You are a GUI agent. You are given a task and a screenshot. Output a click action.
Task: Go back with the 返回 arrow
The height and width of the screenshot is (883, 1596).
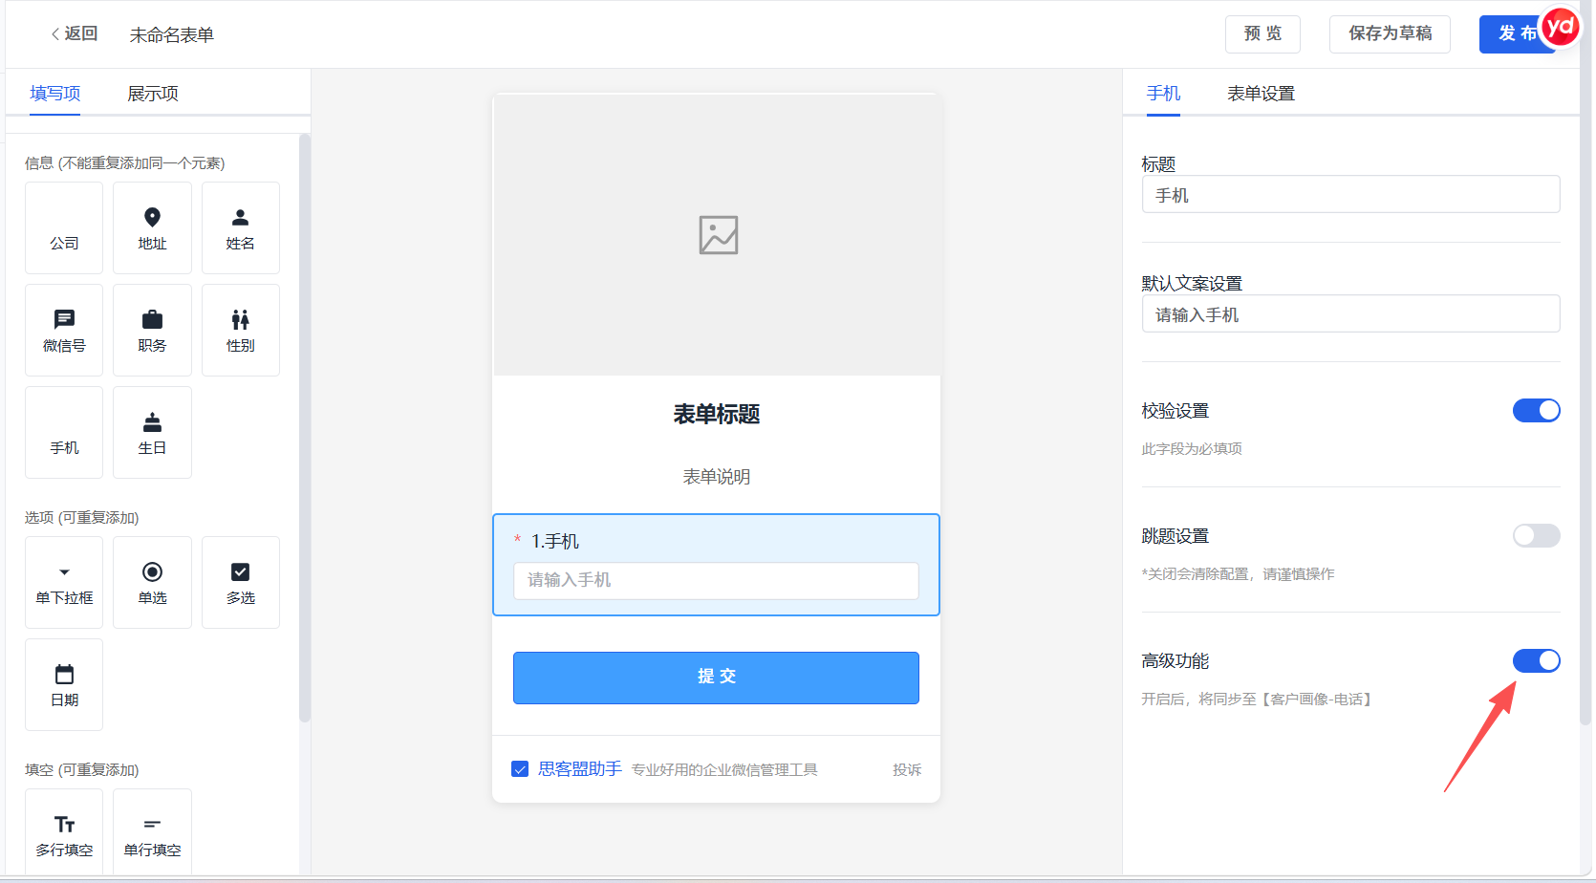tap(75, 33)
